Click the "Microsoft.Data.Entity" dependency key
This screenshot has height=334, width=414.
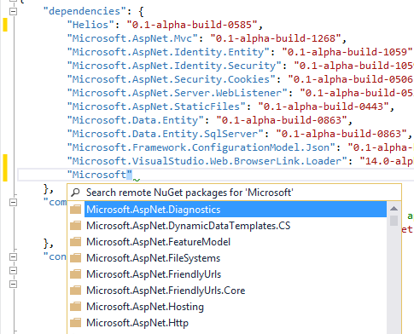pos(136,120)
